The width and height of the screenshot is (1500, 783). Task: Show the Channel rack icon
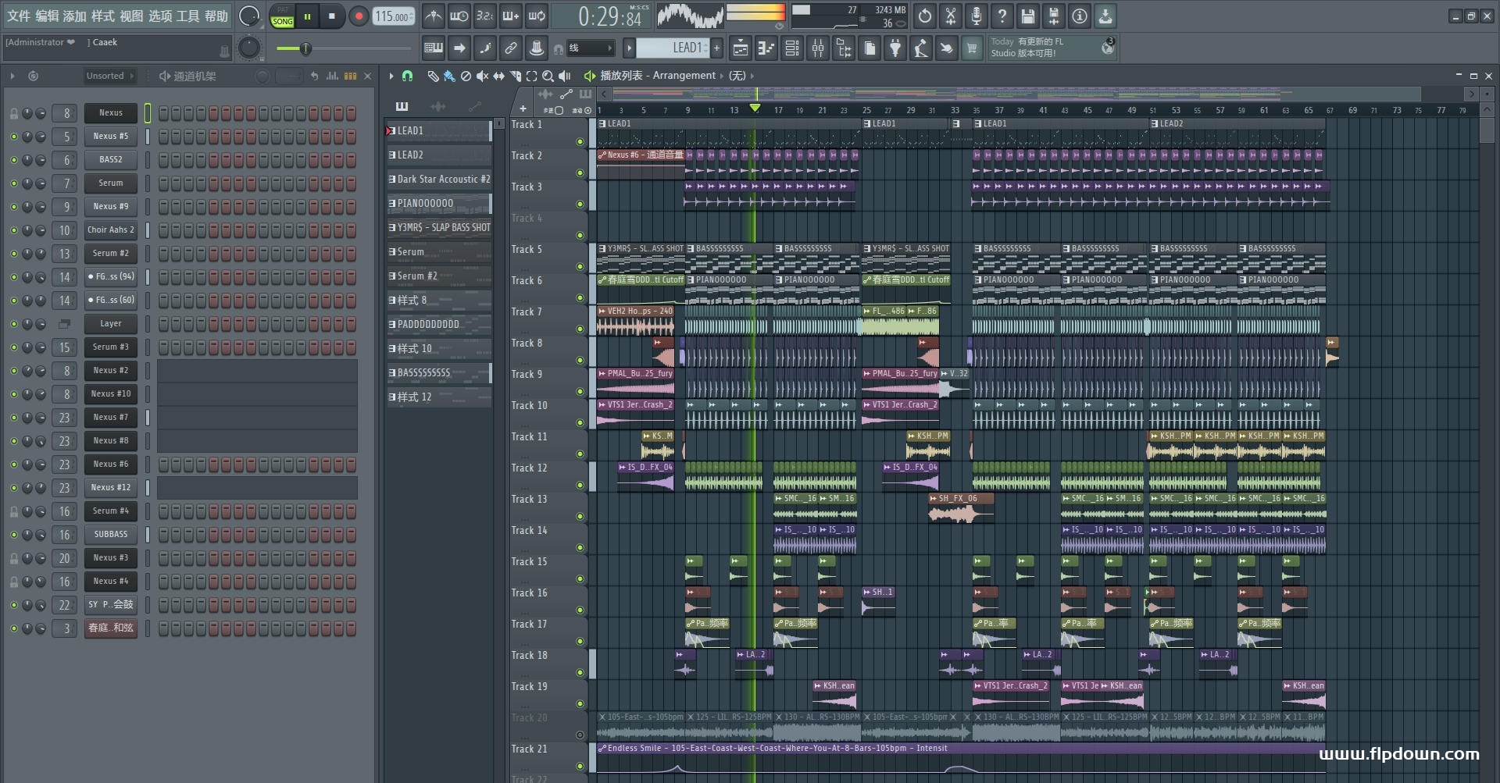(x=792, y=48)
